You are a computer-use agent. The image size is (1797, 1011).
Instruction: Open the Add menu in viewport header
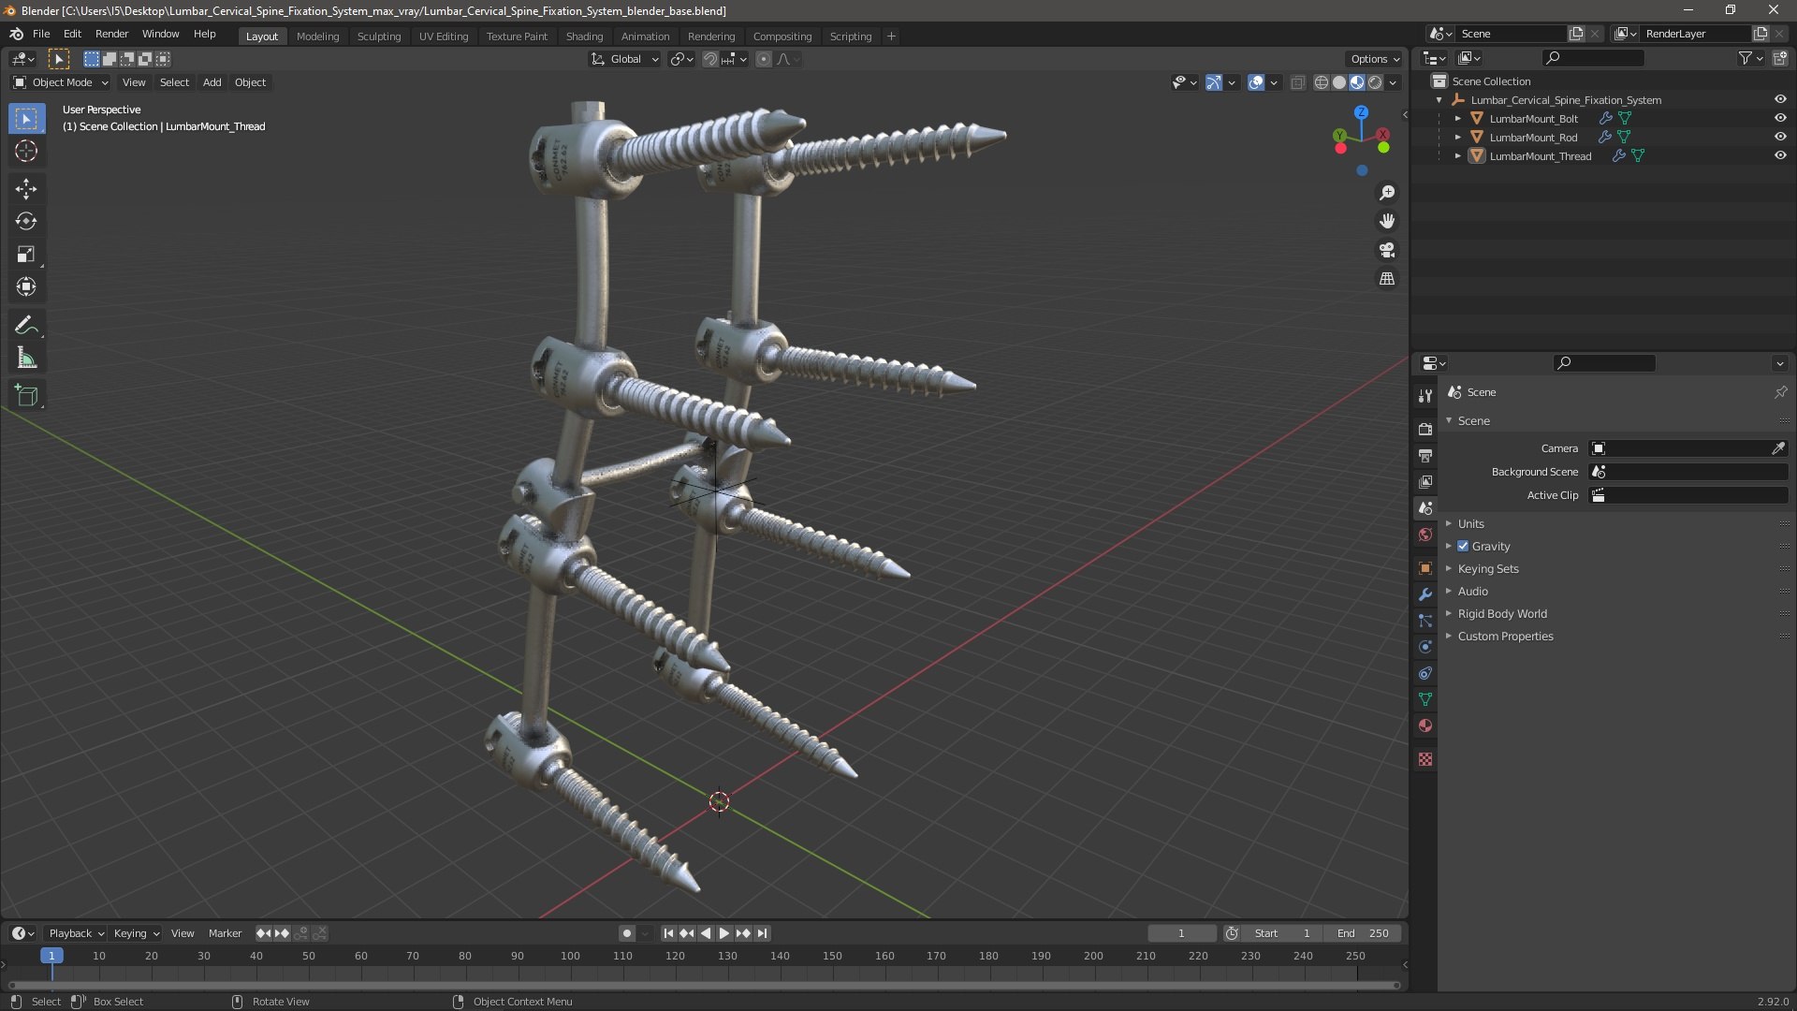(212, 83)
